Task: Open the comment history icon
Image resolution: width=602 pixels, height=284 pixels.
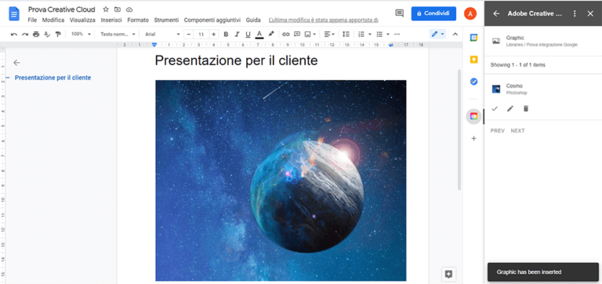Action: pos(399,13)
